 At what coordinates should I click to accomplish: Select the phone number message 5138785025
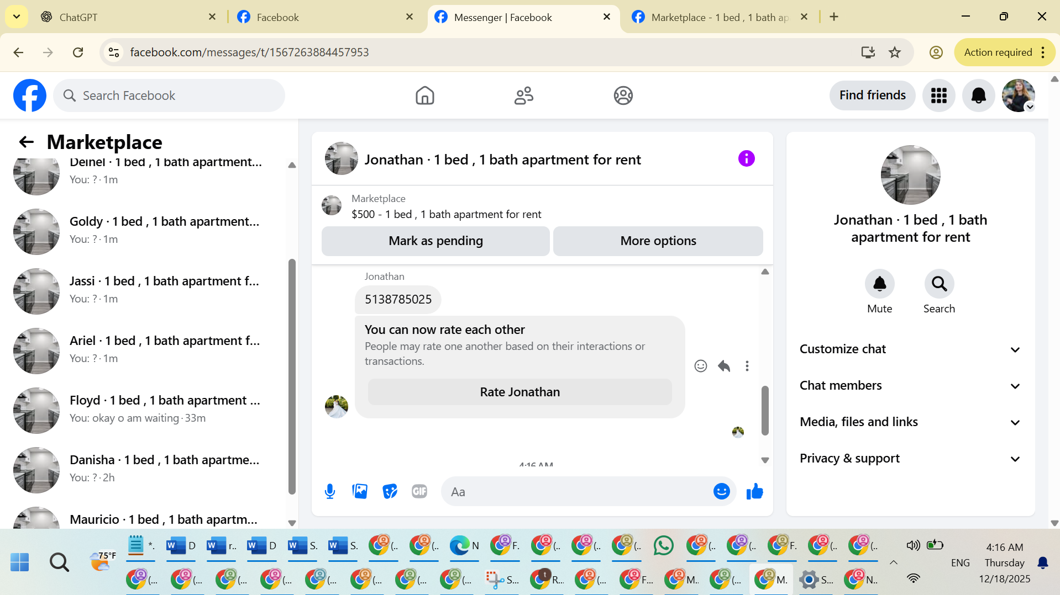tap(398, 300)
